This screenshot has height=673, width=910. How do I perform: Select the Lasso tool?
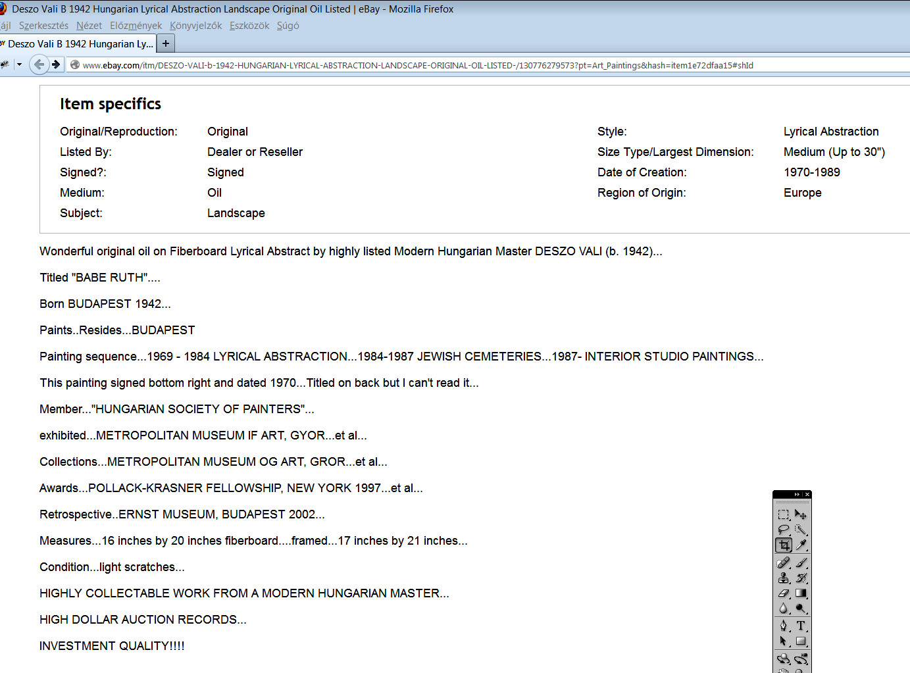tap(783, 530)
